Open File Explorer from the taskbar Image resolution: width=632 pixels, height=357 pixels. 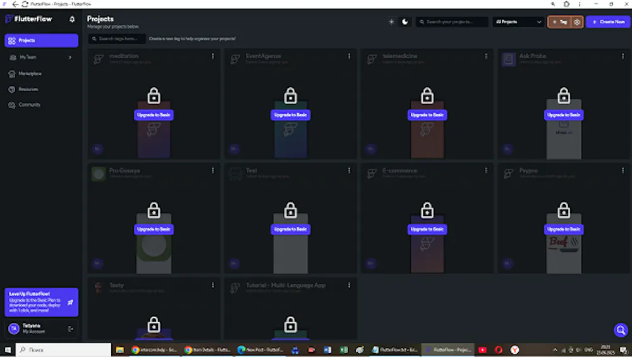pyautogui.click(x=119, y=350)
